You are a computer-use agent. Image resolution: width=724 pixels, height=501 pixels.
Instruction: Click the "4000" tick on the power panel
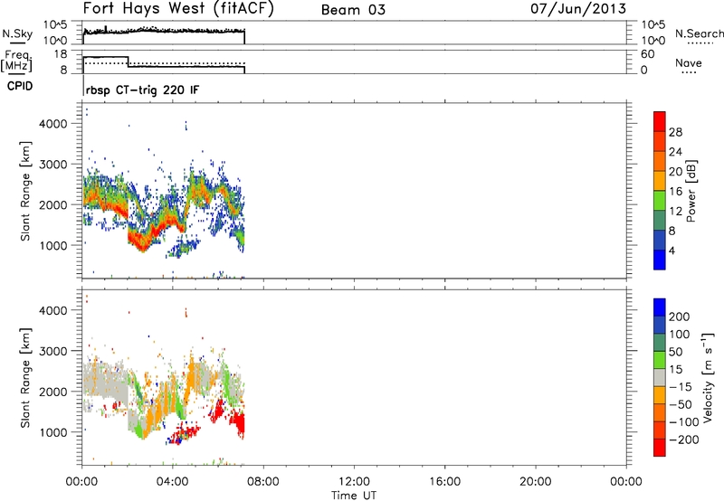[52, 124]
